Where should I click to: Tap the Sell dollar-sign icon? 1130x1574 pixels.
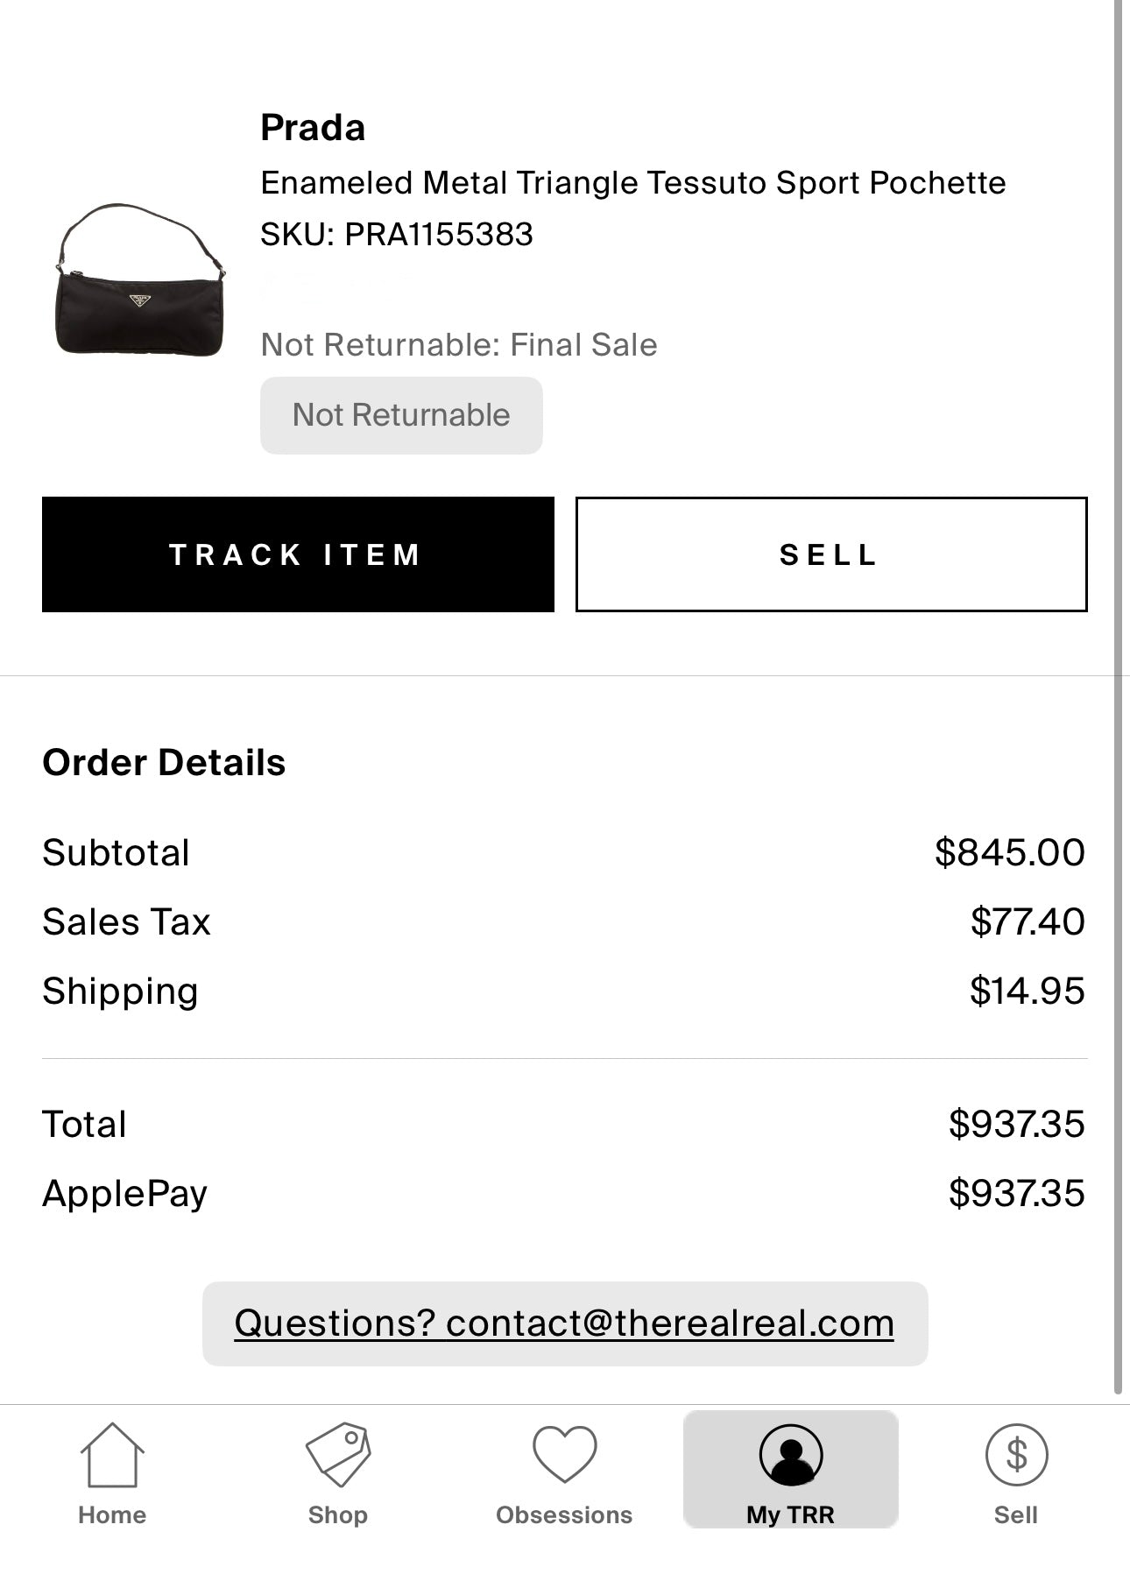tap(1015, 1455)
